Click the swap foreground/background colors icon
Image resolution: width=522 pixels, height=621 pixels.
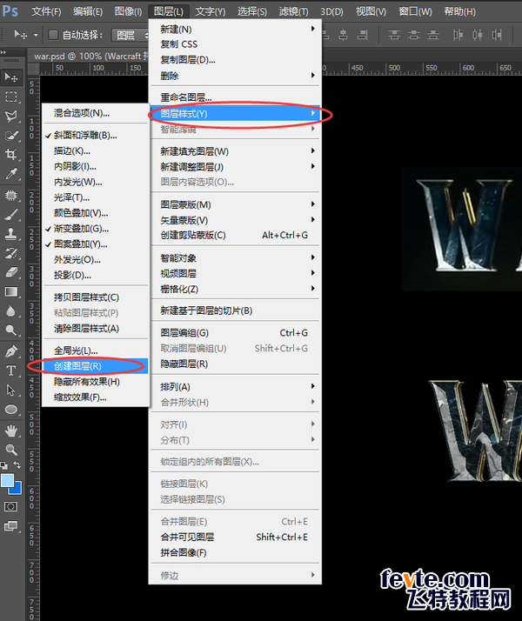17,464
